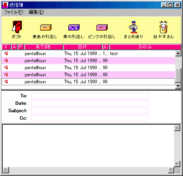Image resolution: width=183 pixels, height=176 pixels.
Task: Select the message titled test
Action: [89, 54]
